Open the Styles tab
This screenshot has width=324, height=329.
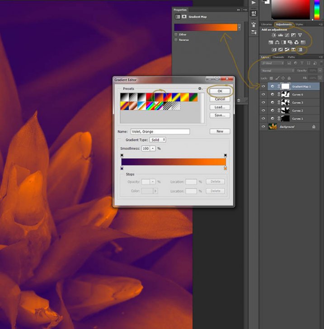pos(299,24)
